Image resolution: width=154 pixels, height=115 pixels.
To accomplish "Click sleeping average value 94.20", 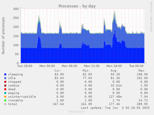I will coord(115,74).
